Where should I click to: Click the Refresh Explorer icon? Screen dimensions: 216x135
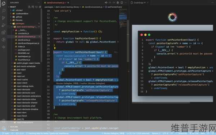[36, 7]
